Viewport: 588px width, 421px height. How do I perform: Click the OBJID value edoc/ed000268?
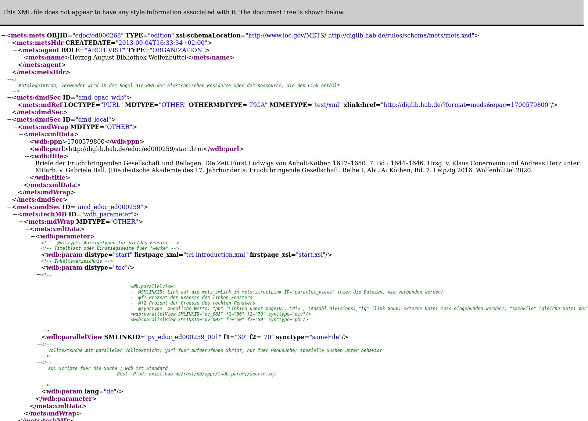tap(98, 36)
